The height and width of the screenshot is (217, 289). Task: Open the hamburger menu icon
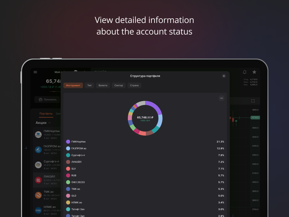coord(35,72)
